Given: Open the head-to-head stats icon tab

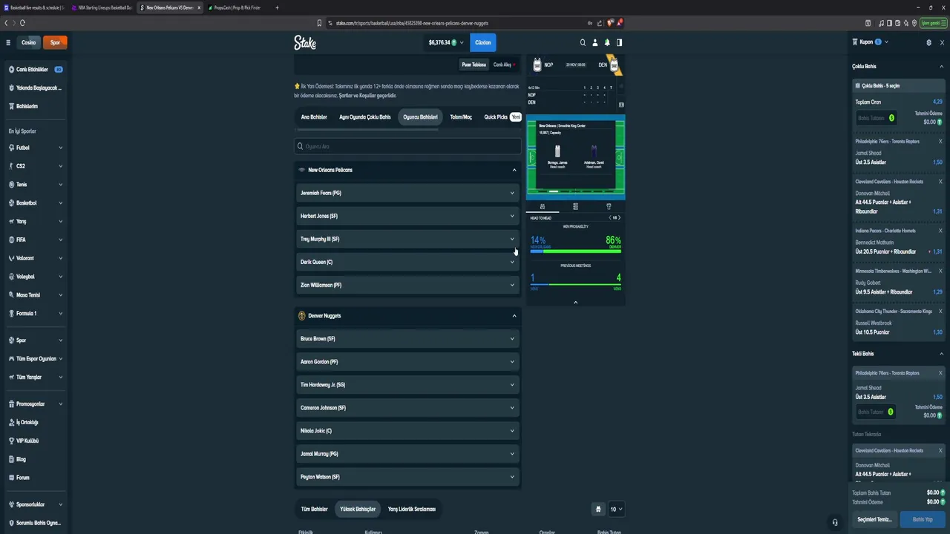Looking at the screenshot, I should pos(543,206).
